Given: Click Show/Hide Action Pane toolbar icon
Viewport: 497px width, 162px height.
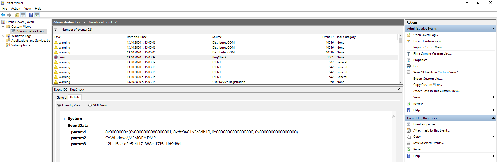Looking at the screenshot, I should (37, 15).
